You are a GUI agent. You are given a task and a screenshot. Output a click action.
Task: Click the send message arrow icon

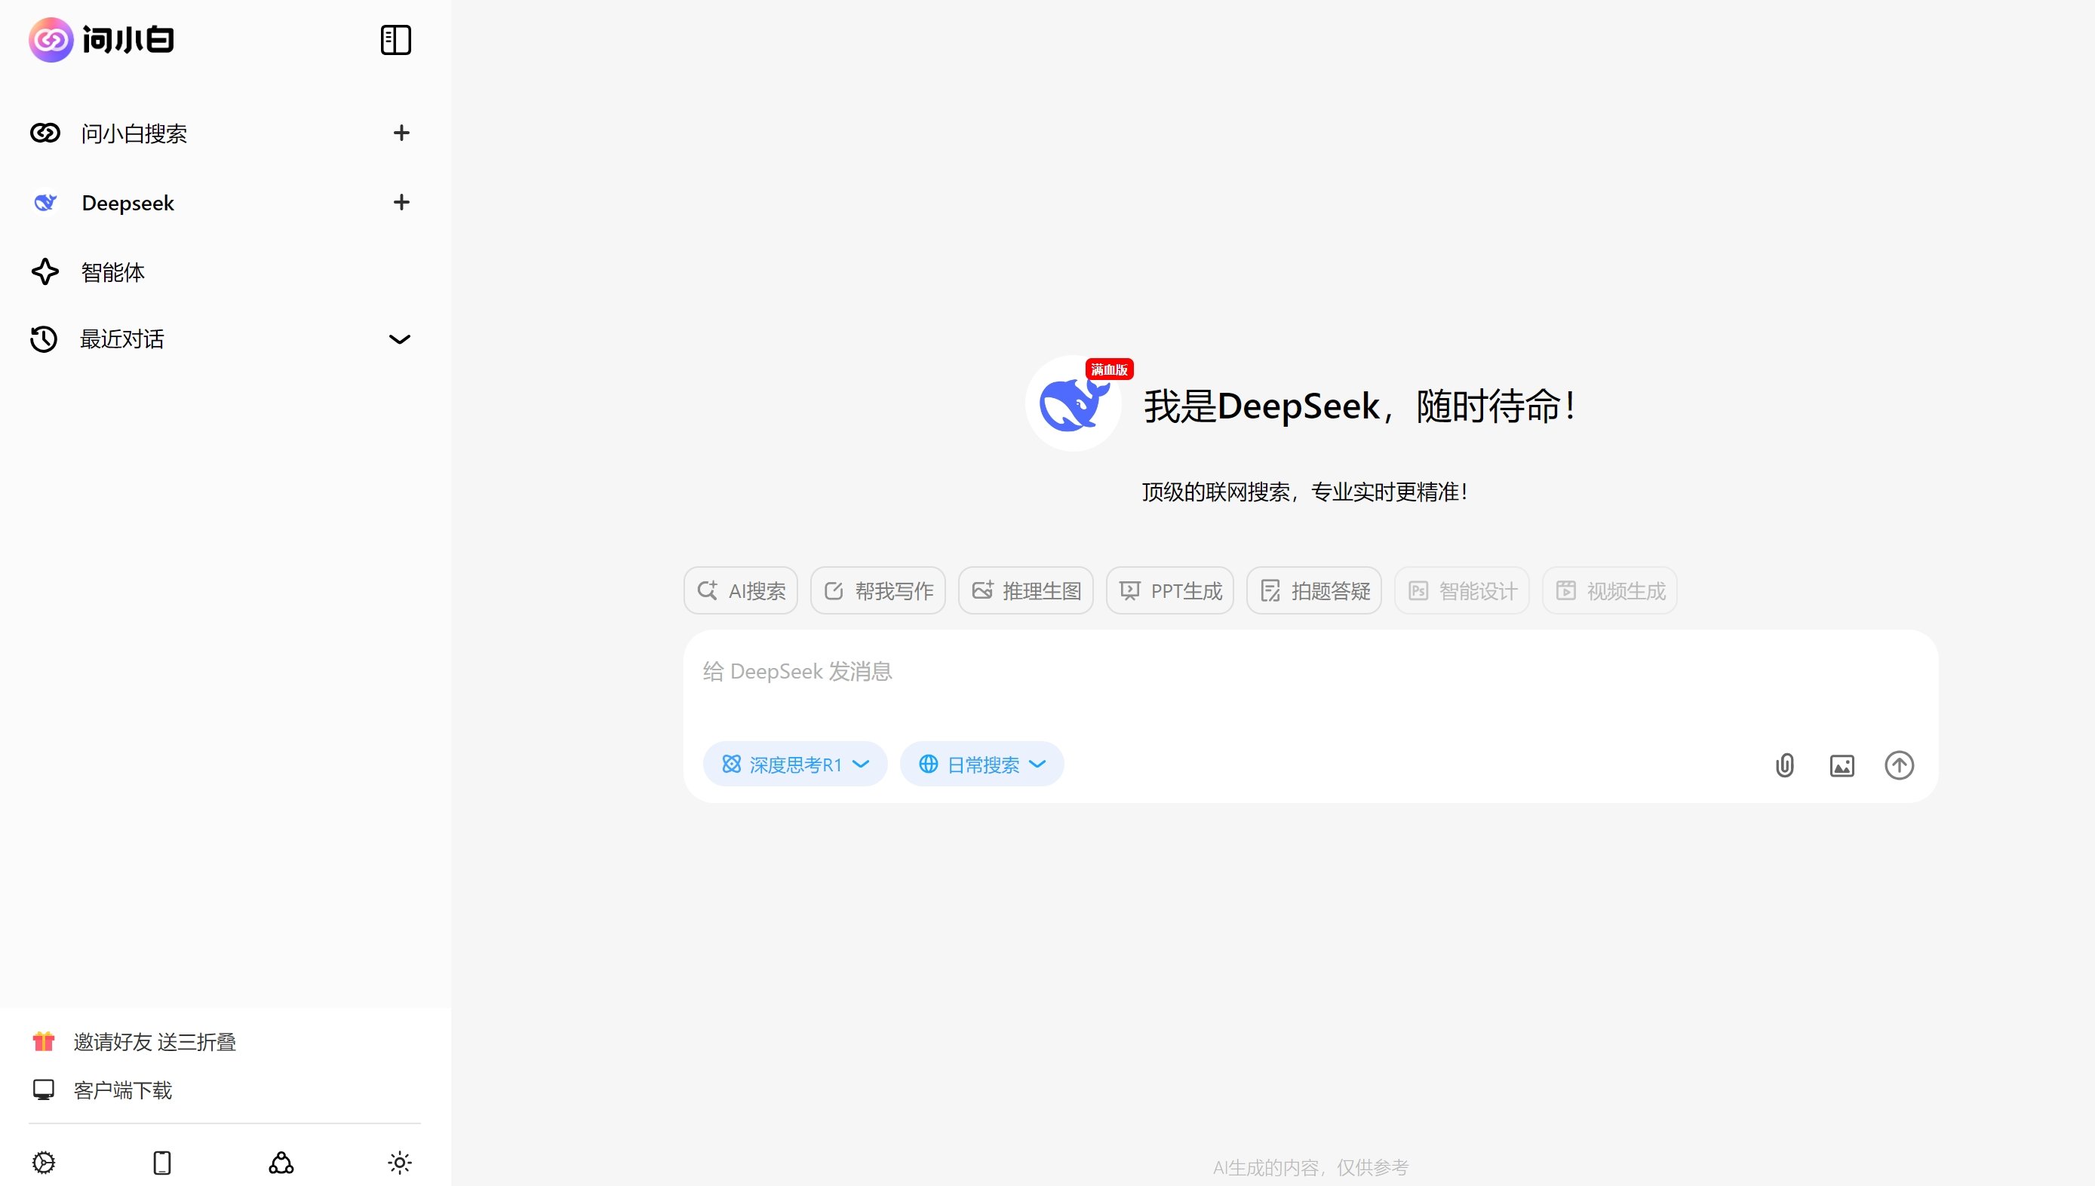click(x=1899, y=765)
